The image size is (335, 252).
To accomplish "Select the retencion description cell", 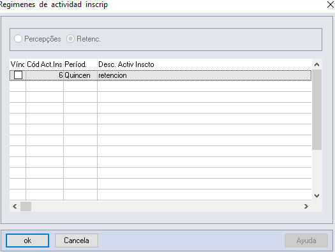I will pos(204,75).
